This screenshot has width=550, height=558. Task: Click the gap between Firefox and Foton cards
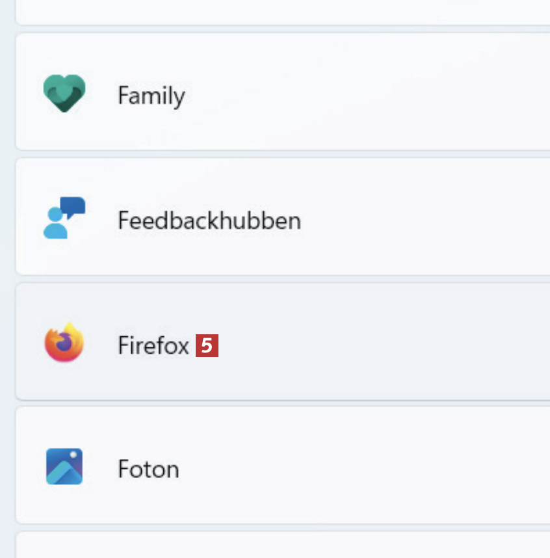tap(280, 404)
